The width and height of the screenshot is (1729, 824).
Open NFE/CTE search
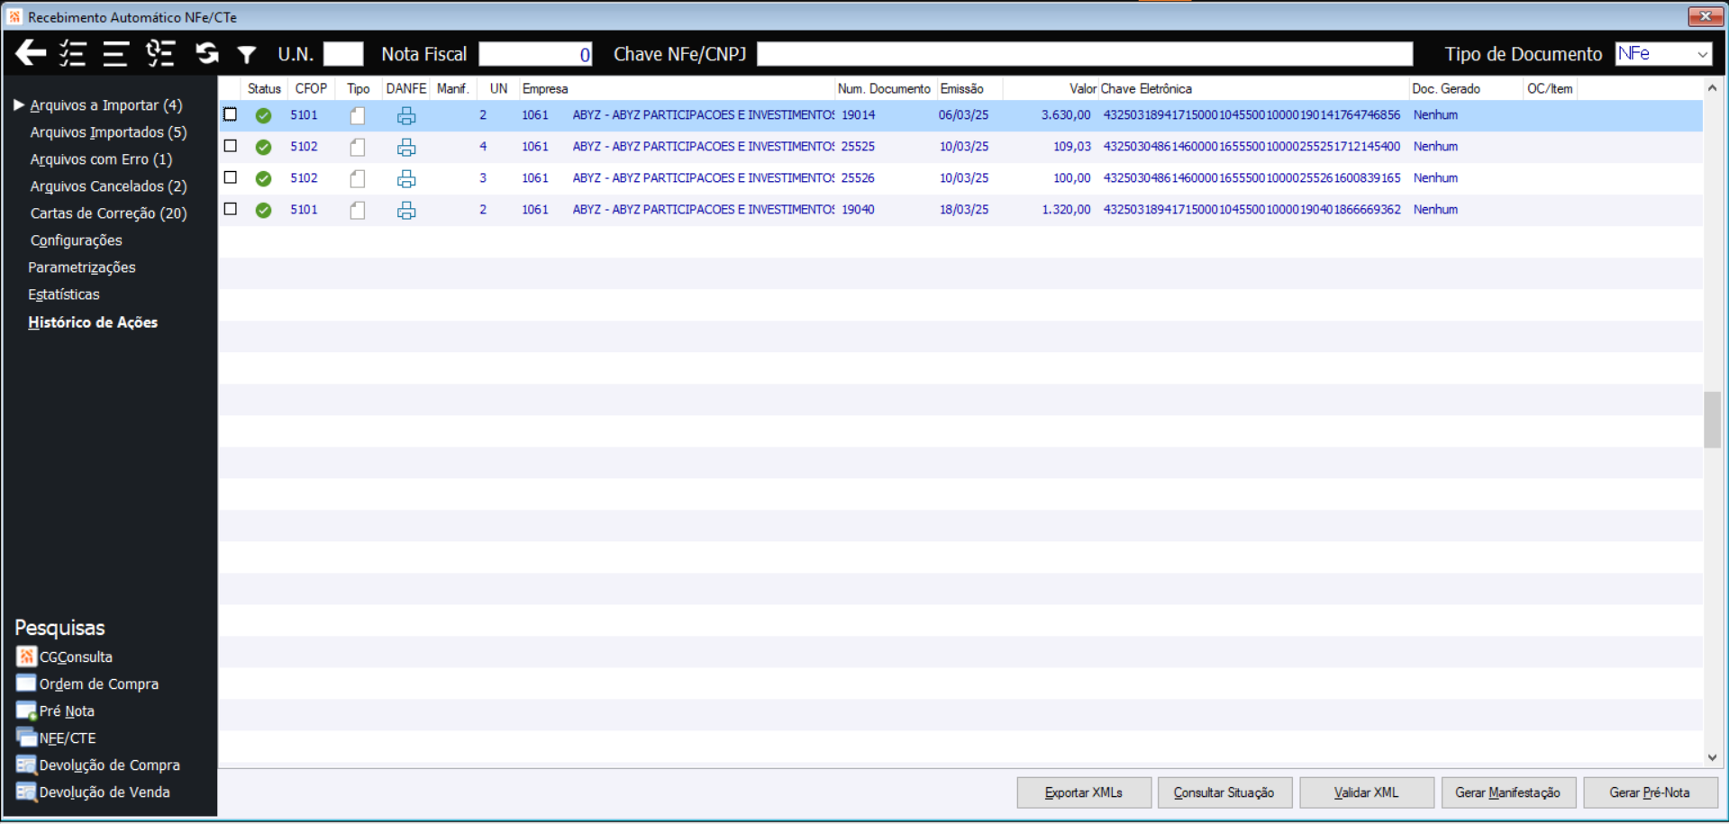pos(57,738)
